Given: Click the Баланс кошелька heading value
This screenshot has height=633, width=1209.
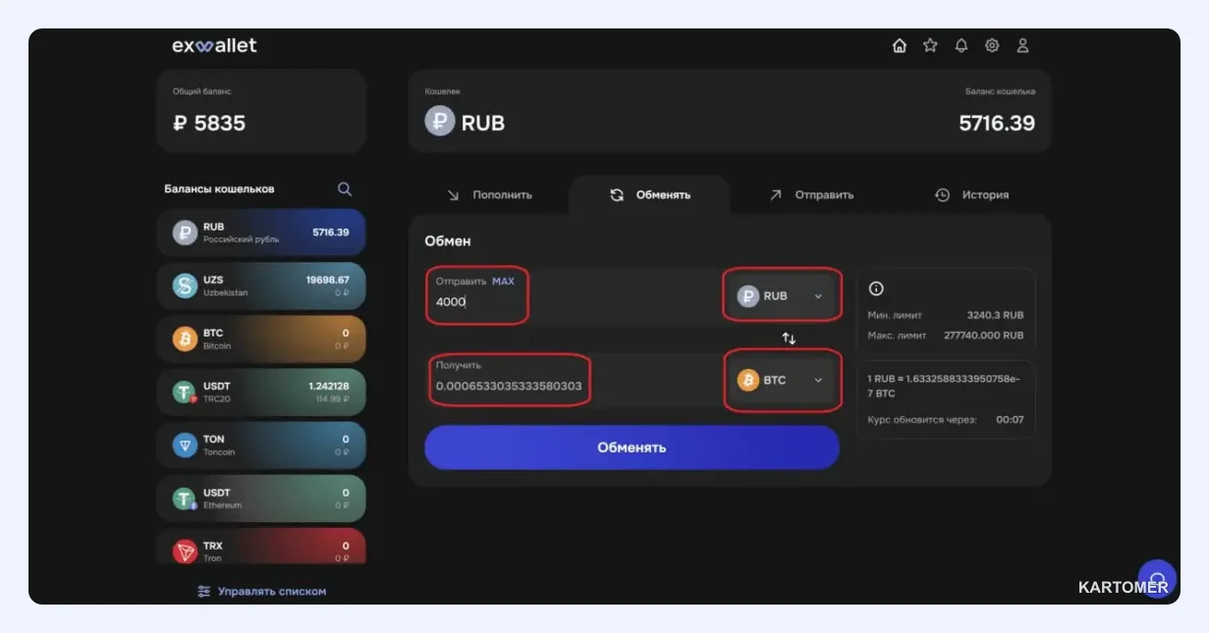Looking at the screenshot, I should [997, 124].
